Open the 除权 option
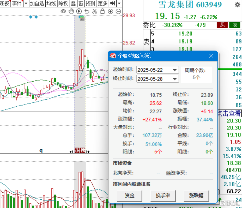Image resolution: width=242 pixels, height=208 pixels. pyautogui.click(x=63, y=3)
